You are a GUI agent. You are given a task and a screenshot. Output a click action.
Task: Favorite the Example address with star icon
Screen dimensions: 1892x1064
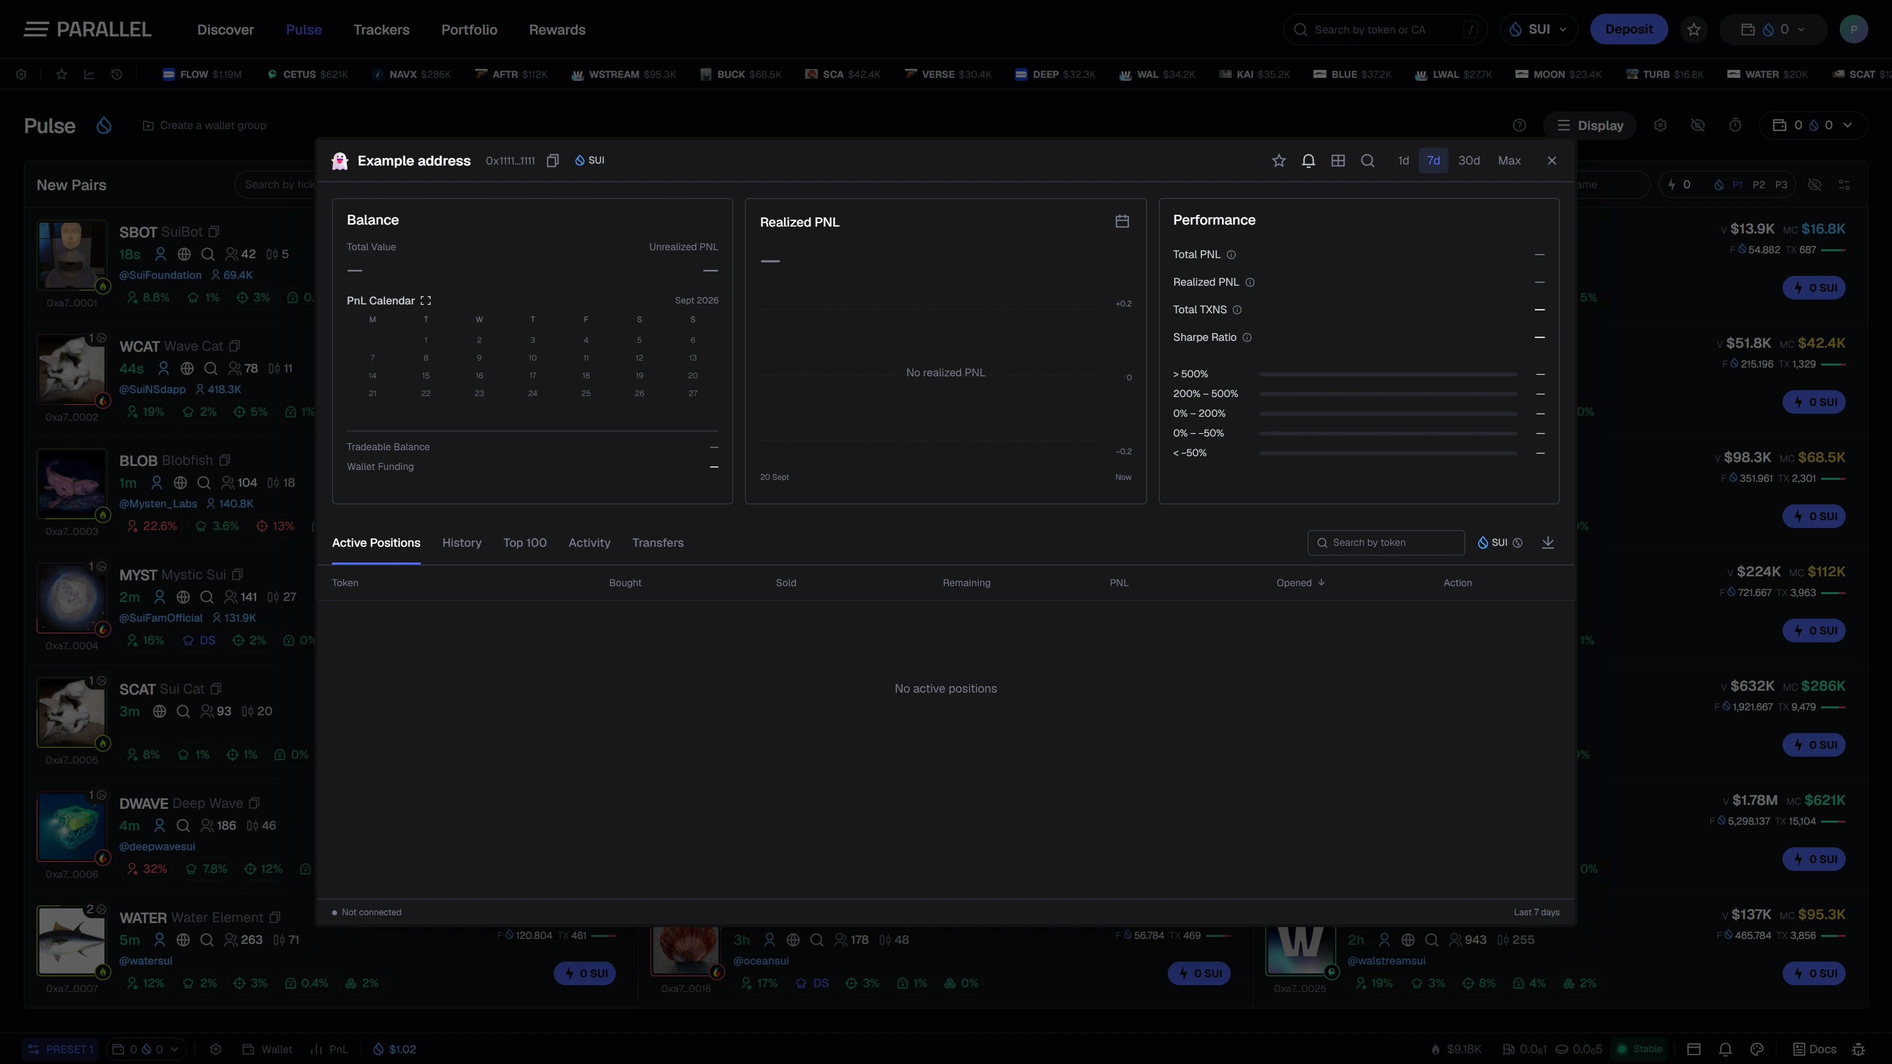pos(1279,161)
